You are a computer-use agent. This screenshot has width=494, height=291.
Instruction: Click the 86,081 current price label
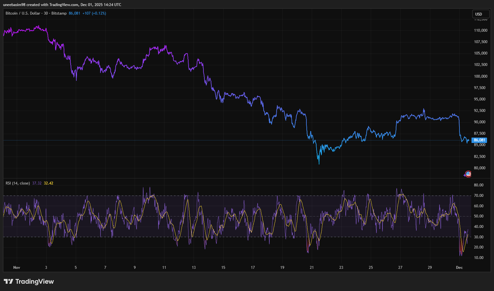click(479, 140)
